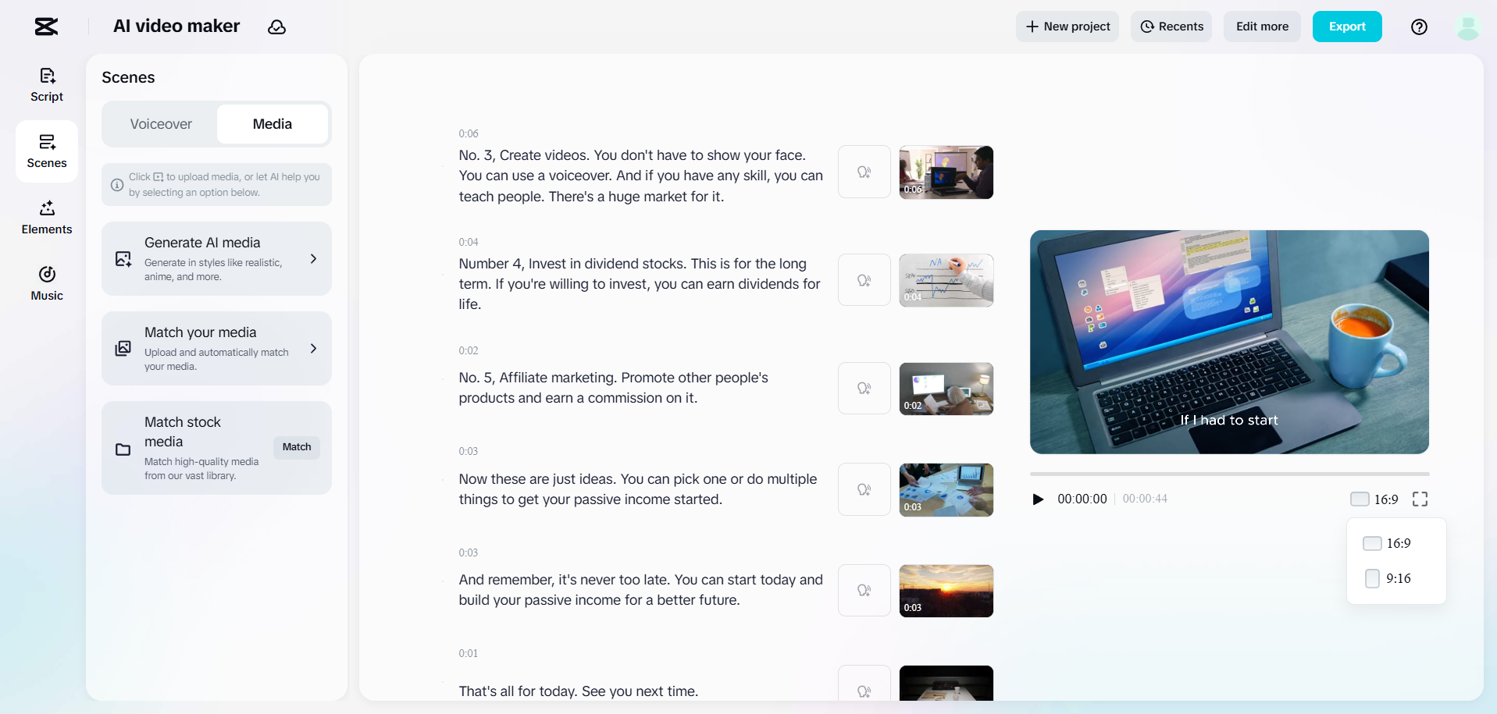Click the Match stock media folder icon
Screen dimensions: 1497x714
123,449
